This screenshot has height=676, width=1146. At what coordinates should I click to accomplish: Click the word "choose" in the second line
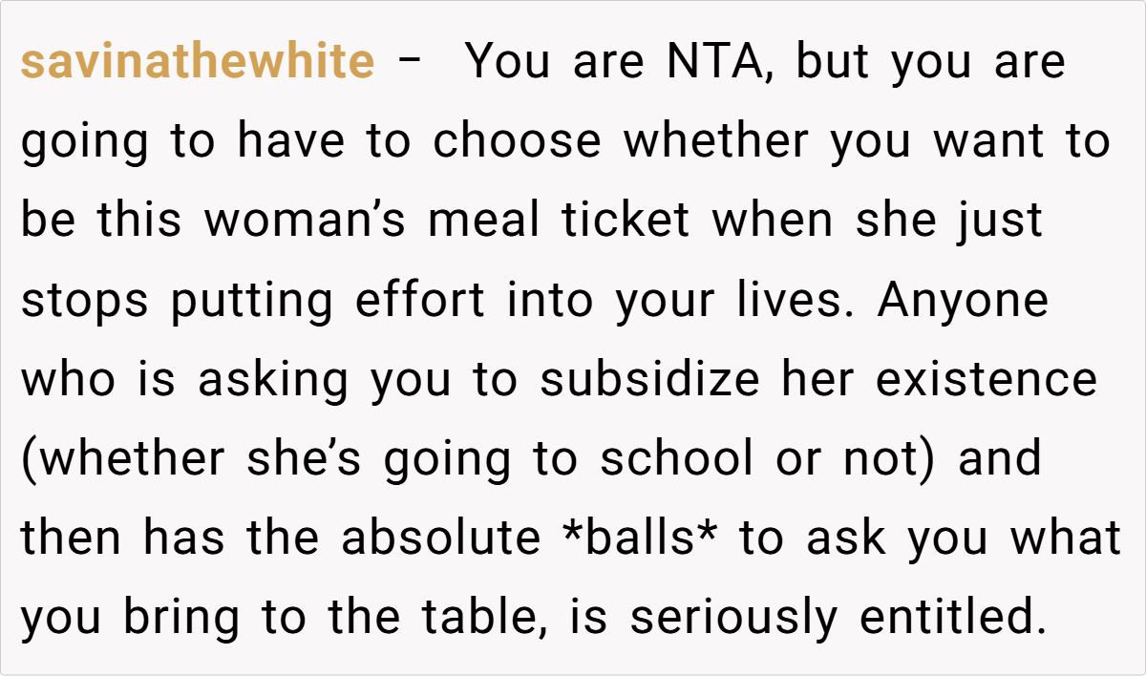click(x=517, y=142)
